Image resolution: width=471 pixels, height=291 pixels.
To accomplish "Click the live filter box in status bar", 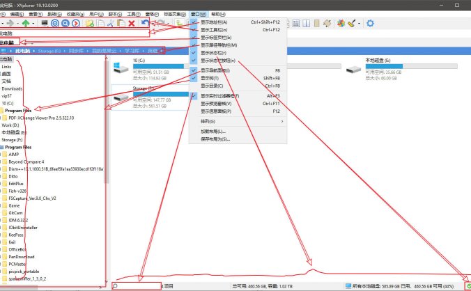I will pos(137,286).
